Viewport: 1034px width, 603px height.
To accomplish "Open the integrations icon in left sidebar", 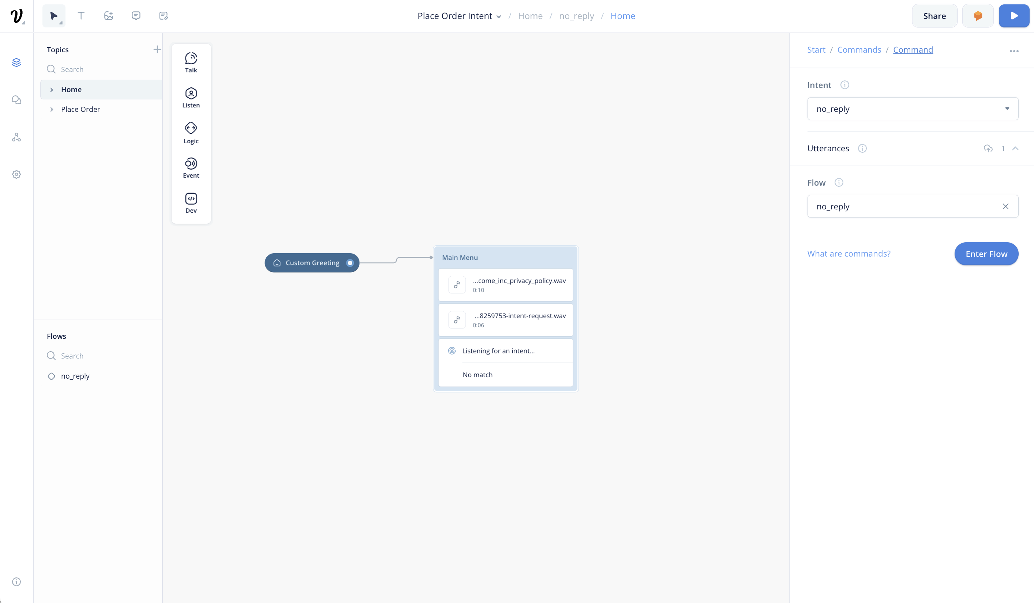I will (16, 137).
